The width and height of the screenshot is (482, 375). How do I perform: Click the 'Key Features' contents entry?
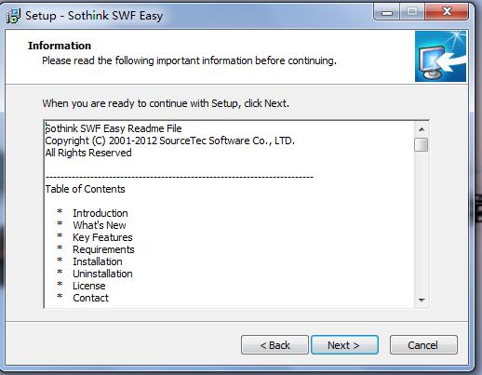pyautogui.click(x=102, y=237)
